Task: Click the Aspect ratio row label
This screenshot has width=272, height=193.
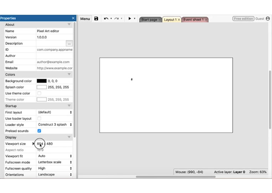Action: coord(14,150)
